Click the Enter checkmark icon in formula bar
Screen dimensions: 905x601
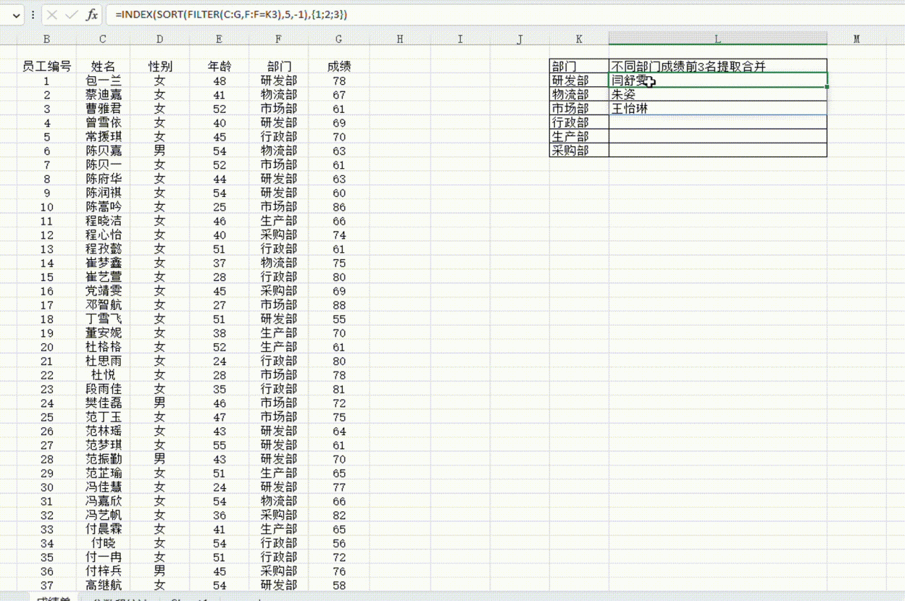point(71,15)
